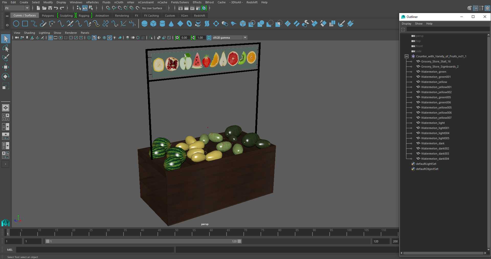Open the FX menu set dropdown

[x=17, y=8]
